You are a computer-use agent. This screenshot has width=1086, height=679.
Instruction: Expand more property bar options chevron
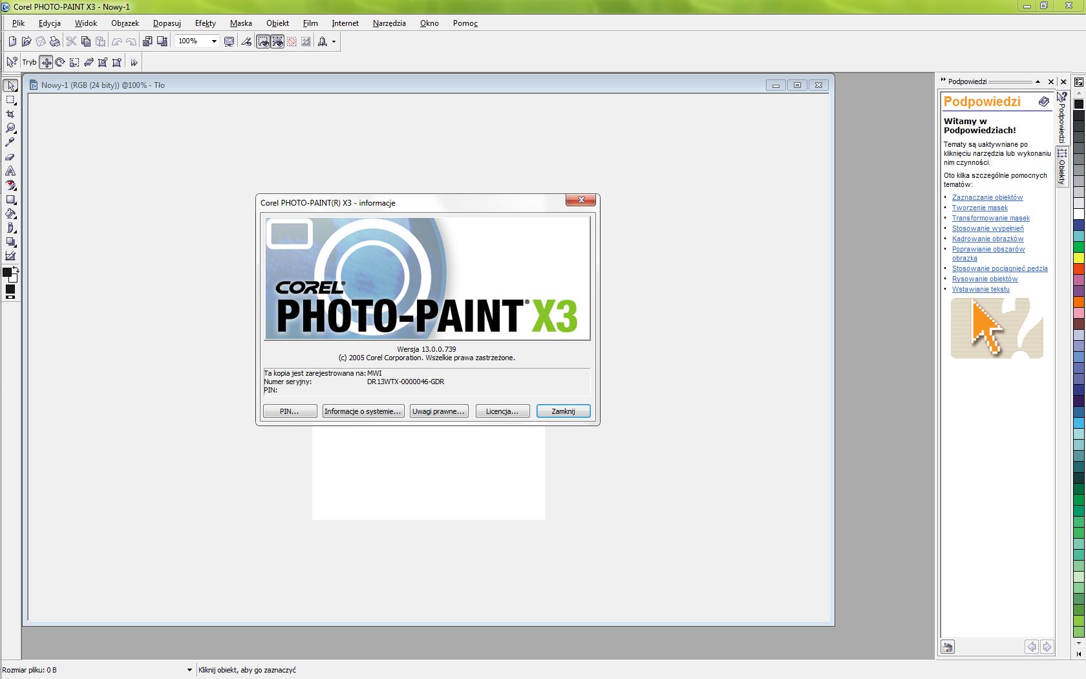[x=134, y=62]
